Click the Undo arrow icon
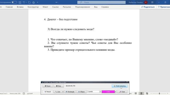Image resolution: width=170 pixels, height=95 pixels. tap(24, 2)
